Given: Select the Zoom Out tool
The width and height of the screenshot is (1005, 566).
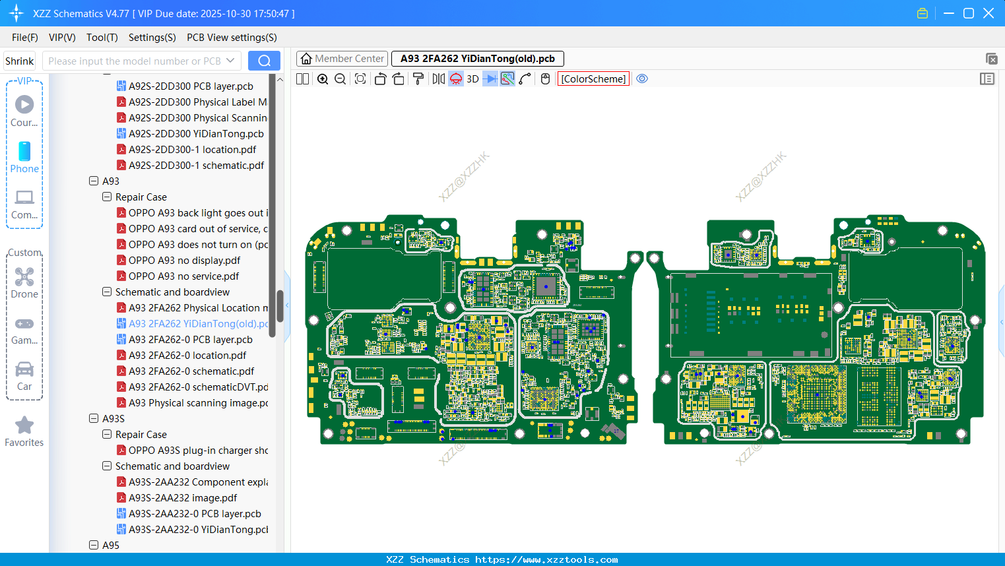Looking at the screenshot, I should (339, 79).
